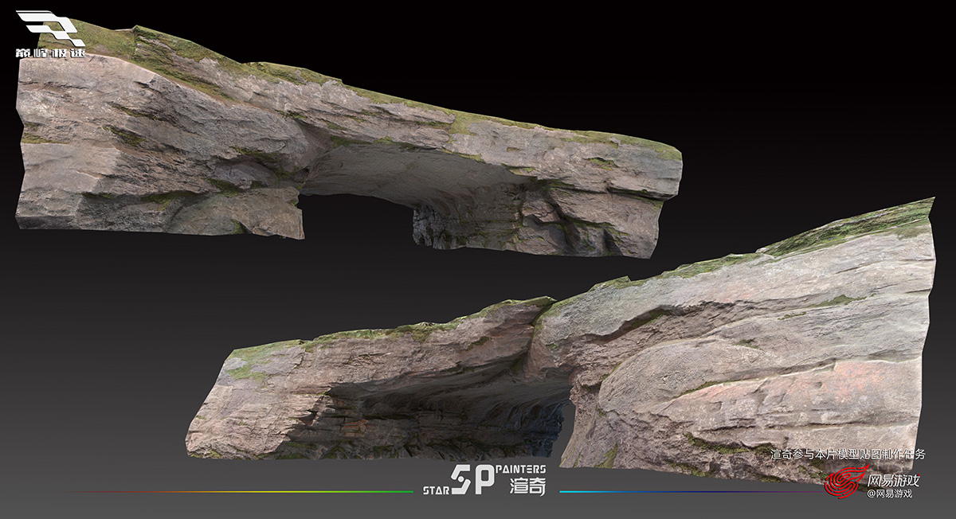Click the 渲奇参与本片模型贴图制作任务 credit line
The height and width of the screenshot is (519, 956).
[848, 455]
